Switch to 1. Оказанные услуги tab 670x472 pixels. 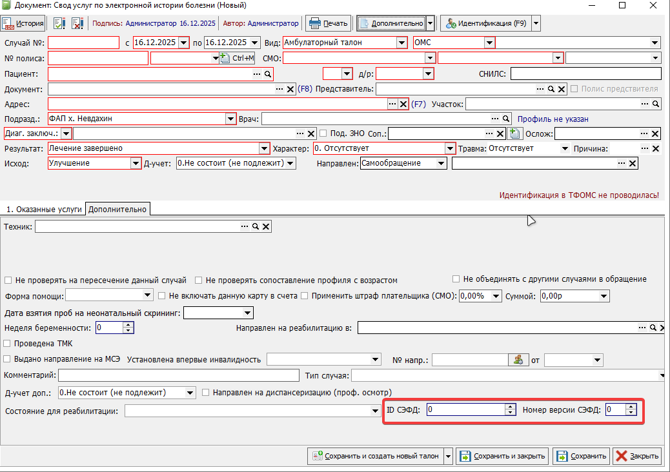pos(43,209)
